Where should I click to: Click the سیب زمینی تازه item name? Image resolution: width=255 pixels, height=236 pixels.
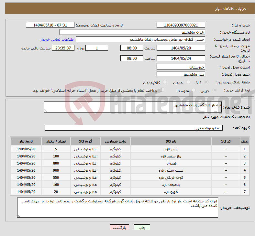tap(171, 171)
